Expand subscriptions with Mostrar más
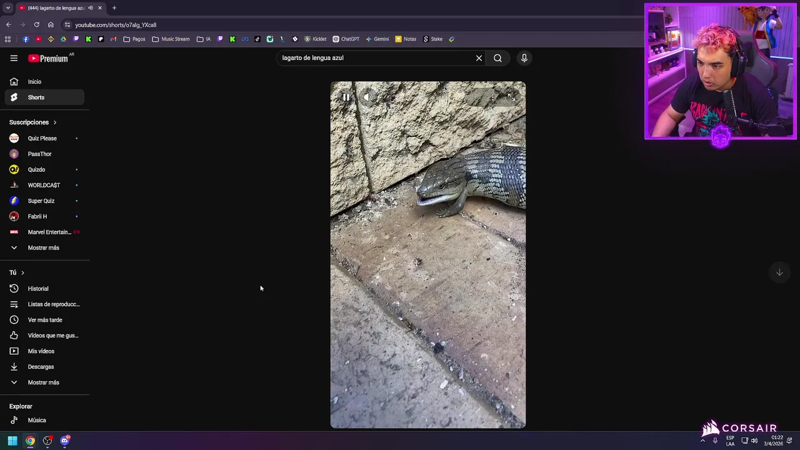This screenshot has height=450, width=800. pyautogui.click(x=44, y=247)
